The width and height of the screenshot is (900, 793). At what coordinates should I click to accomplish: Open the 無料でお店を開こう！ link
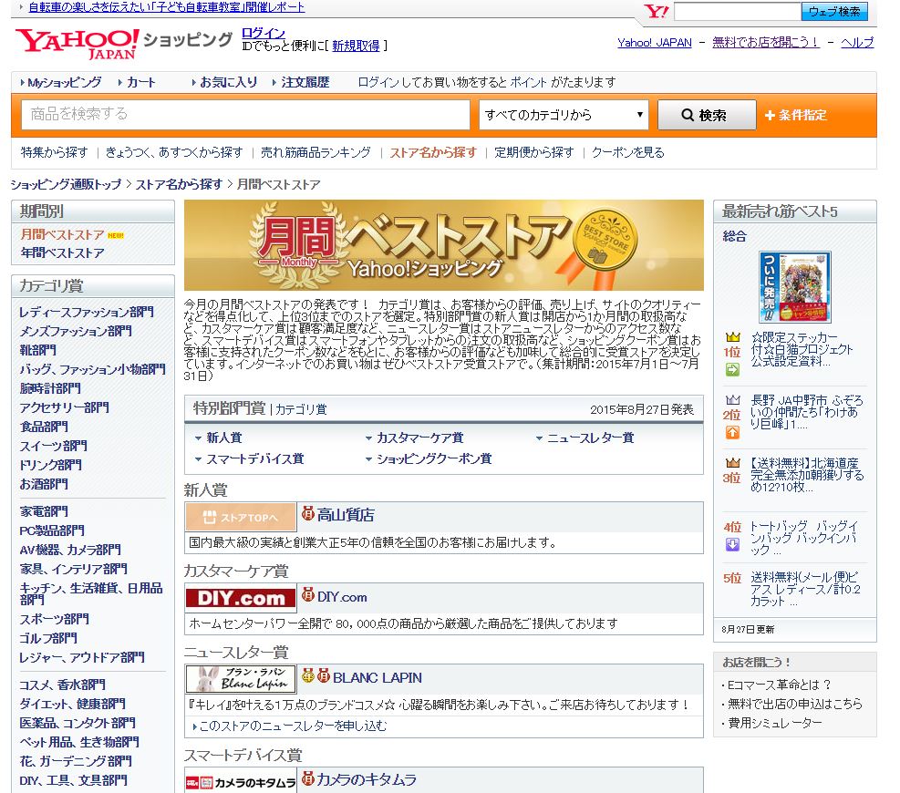point(765,43)
